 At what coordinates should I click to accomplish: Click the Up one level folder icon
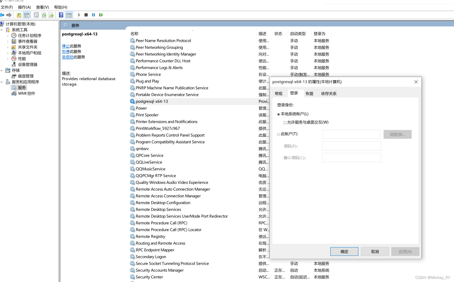pos(19,15)
